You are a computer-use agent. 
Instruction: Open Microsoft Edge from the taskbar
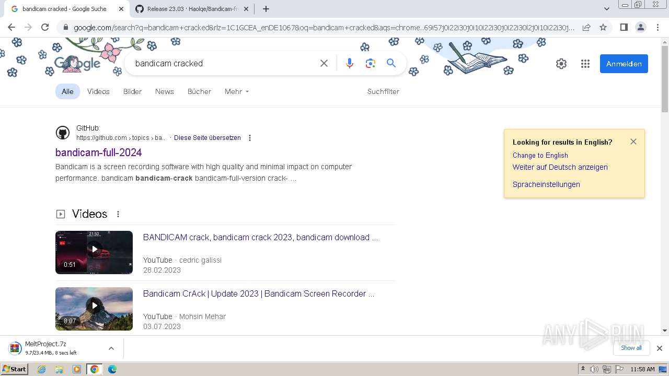click(112, 369)
